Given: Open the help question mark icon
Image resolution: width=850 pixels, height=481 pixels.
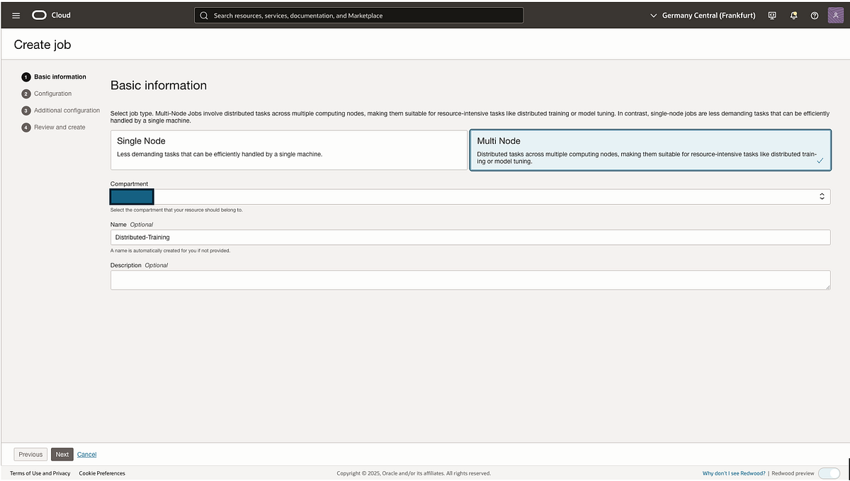Looking at the screenshot, I should (815, 15).
